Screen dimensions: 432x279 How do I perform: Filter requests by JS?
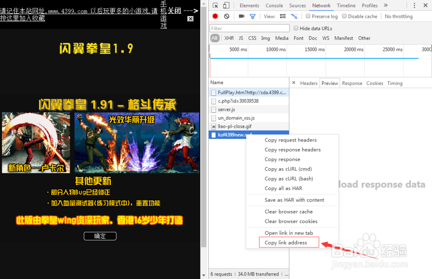coord(241,38)
